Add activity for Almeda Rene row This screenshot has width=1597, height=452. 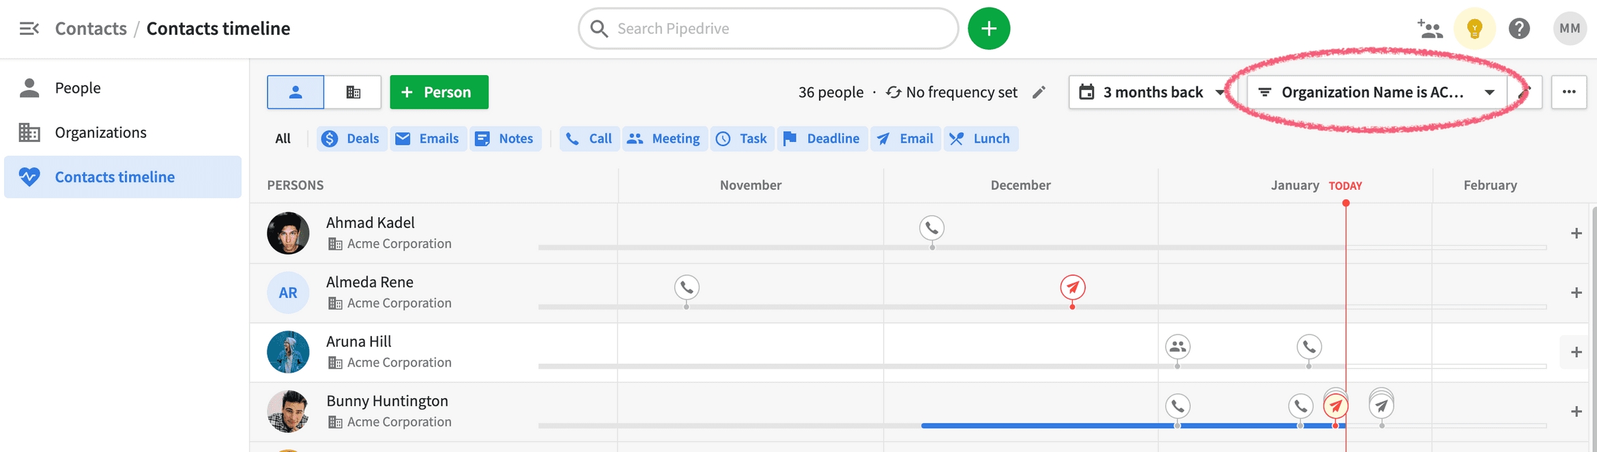point(1576,293)
